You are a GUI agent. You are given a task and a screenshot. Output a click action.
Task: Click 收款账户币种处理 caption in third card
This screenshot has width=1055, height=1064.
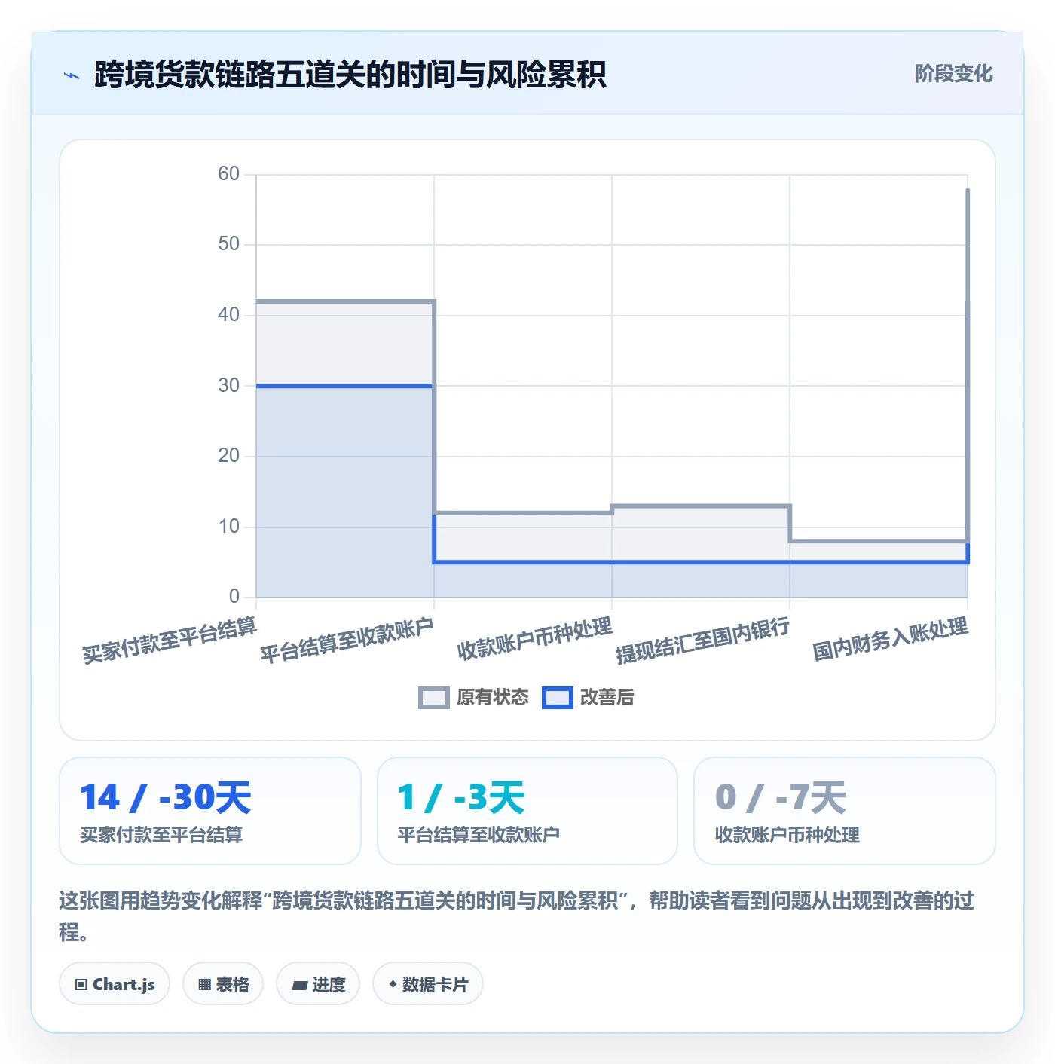(x=787, y=835)
